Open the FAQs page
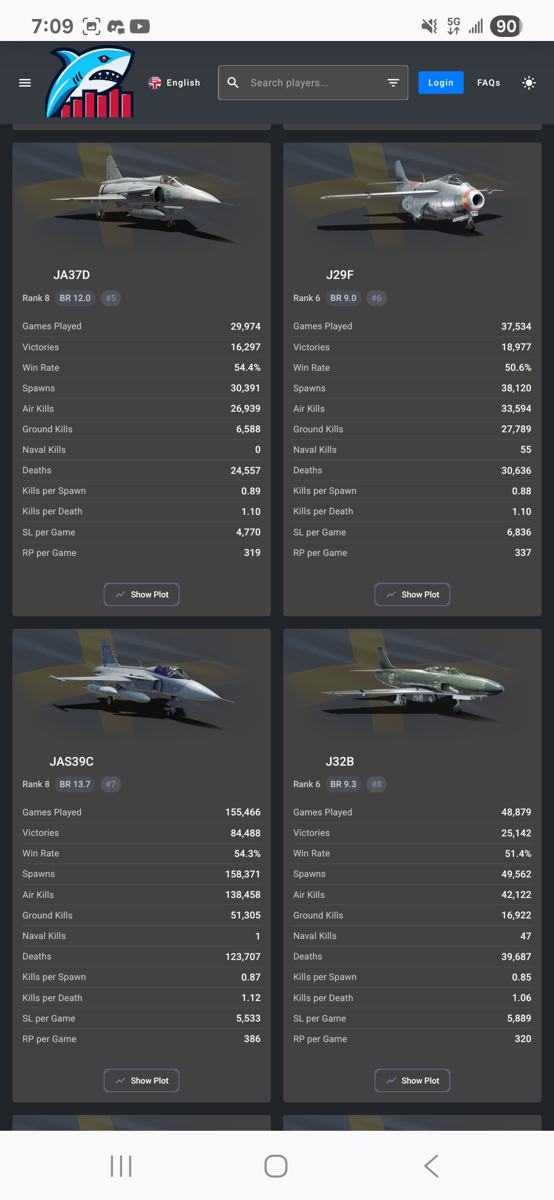554x1200 pixels. [x=488, y=83]
